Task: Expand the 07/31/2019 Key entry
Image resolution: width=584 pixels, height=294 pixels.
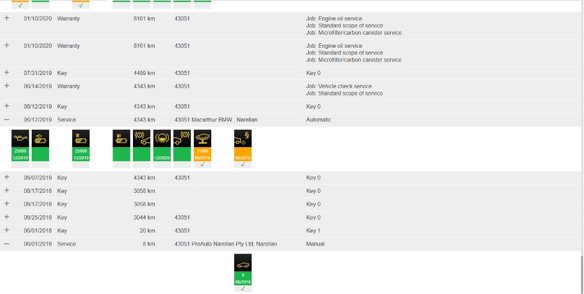Action: coord(6,73)
